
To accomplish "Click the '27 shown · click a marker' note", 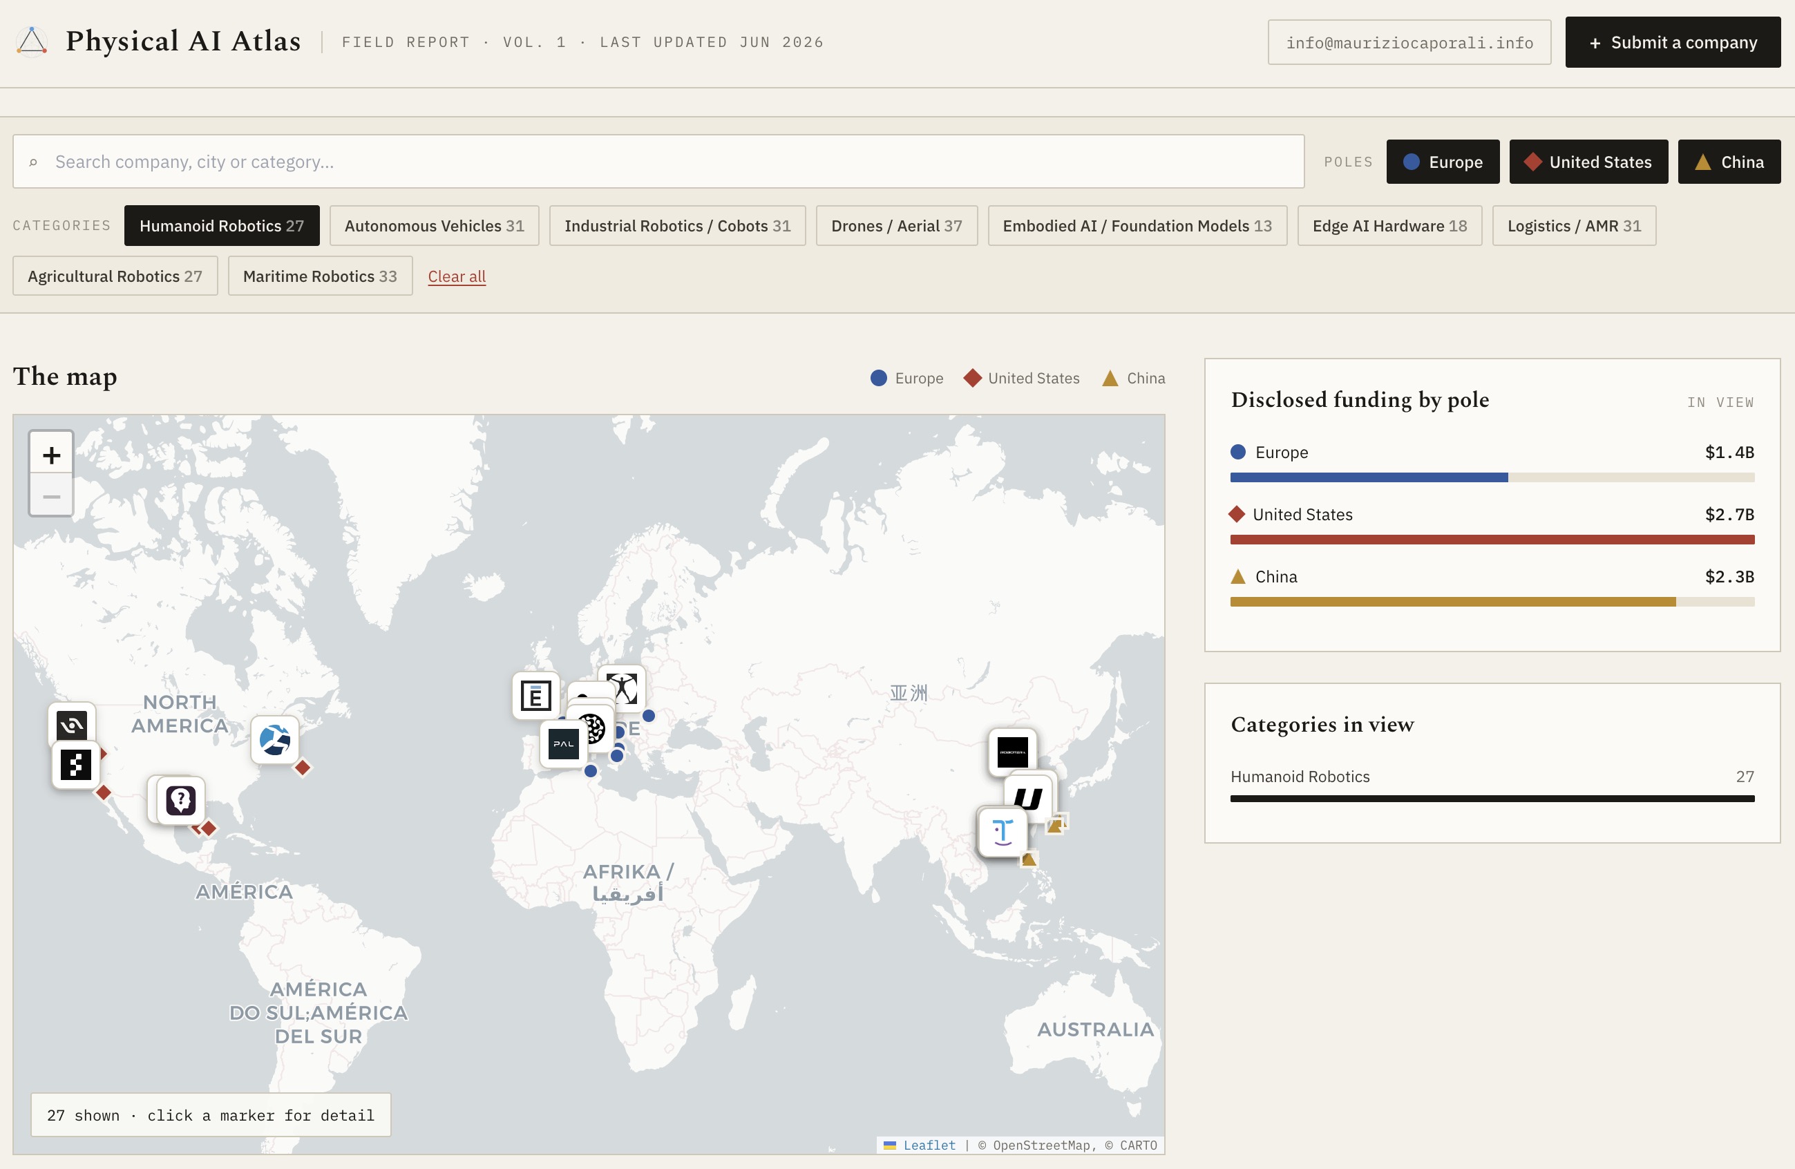I will (x=211, y=1114).
